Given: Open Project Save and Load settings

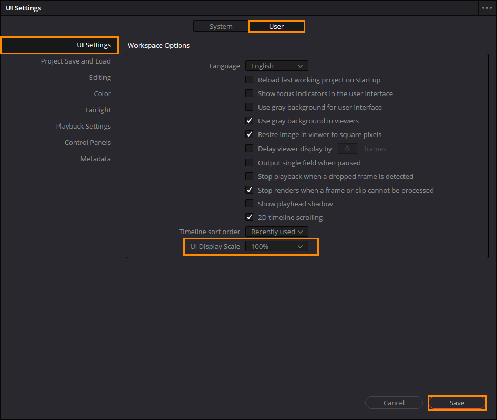Looking at the screenshot, I should pyautogui.click(x=76, y=61).
